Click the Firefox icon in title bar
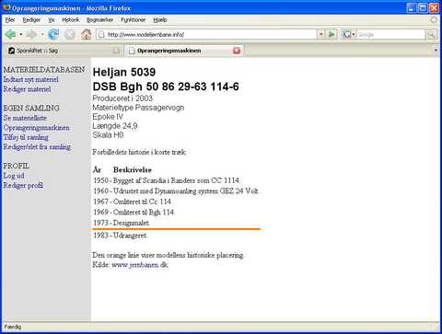The width and height of the screenshot is (442, 334). pos(6,7)
